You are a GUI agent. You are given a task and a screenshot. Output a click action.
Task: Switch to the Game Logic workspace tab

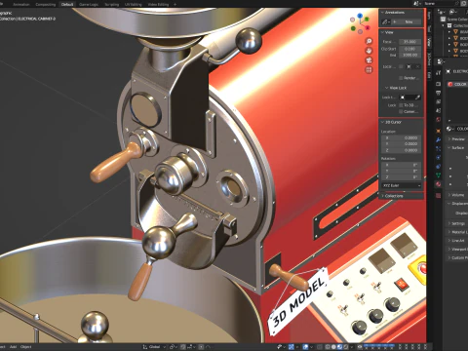89,5
